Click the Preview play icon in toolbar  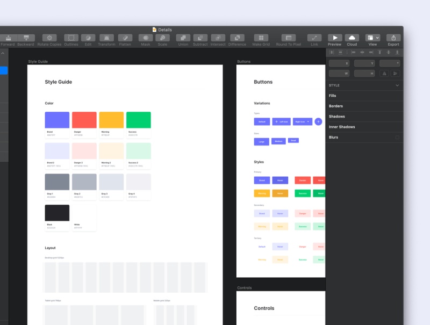[x=334, y=38]
